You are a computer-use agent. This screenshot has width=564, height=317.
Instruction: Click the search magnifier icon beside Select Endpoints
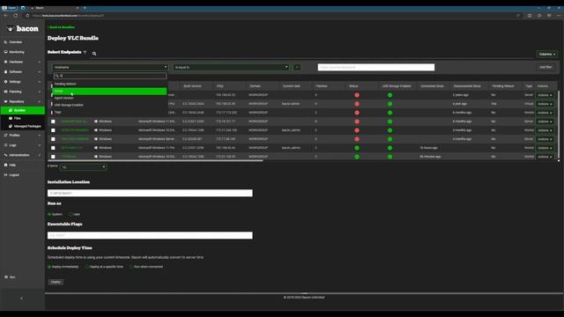click(x=94, y=54)
